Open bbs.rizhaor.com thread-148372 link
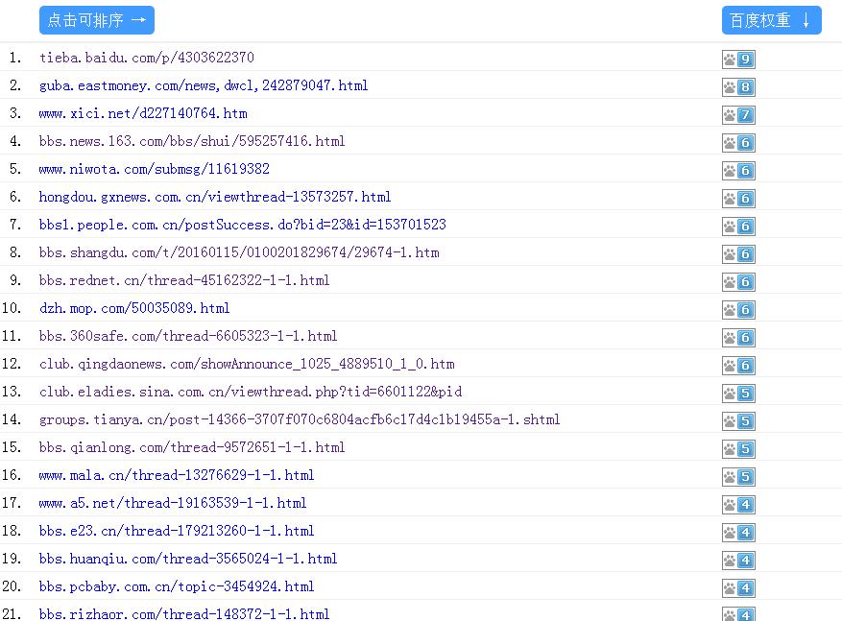Viewport: 842px width, 621px height. point(184,614)
